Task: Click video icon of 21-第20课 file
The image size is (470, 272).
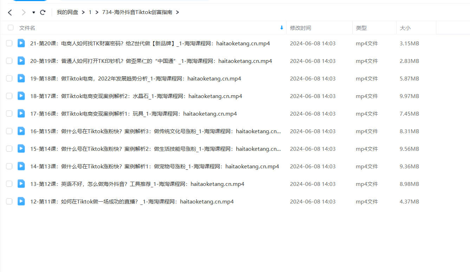Action: [21, 43]
